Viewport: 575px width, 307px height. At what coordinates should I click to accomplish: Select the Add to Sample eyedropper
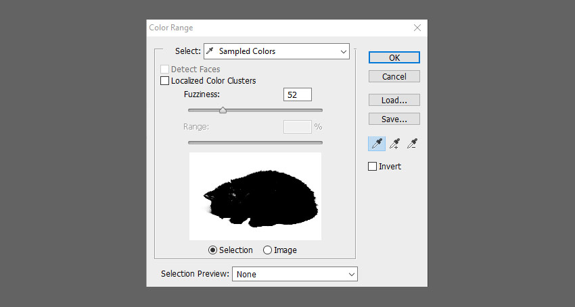[394, 144]
